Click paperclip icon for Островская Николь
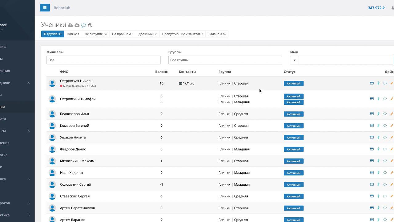Viewport: 394px width, 222px height. (x=378, y=83)
